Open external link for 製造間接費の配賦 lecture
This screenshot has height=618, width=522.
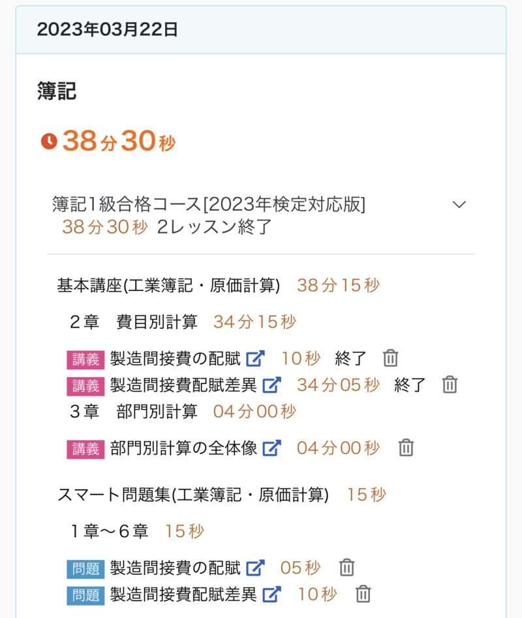255,358
